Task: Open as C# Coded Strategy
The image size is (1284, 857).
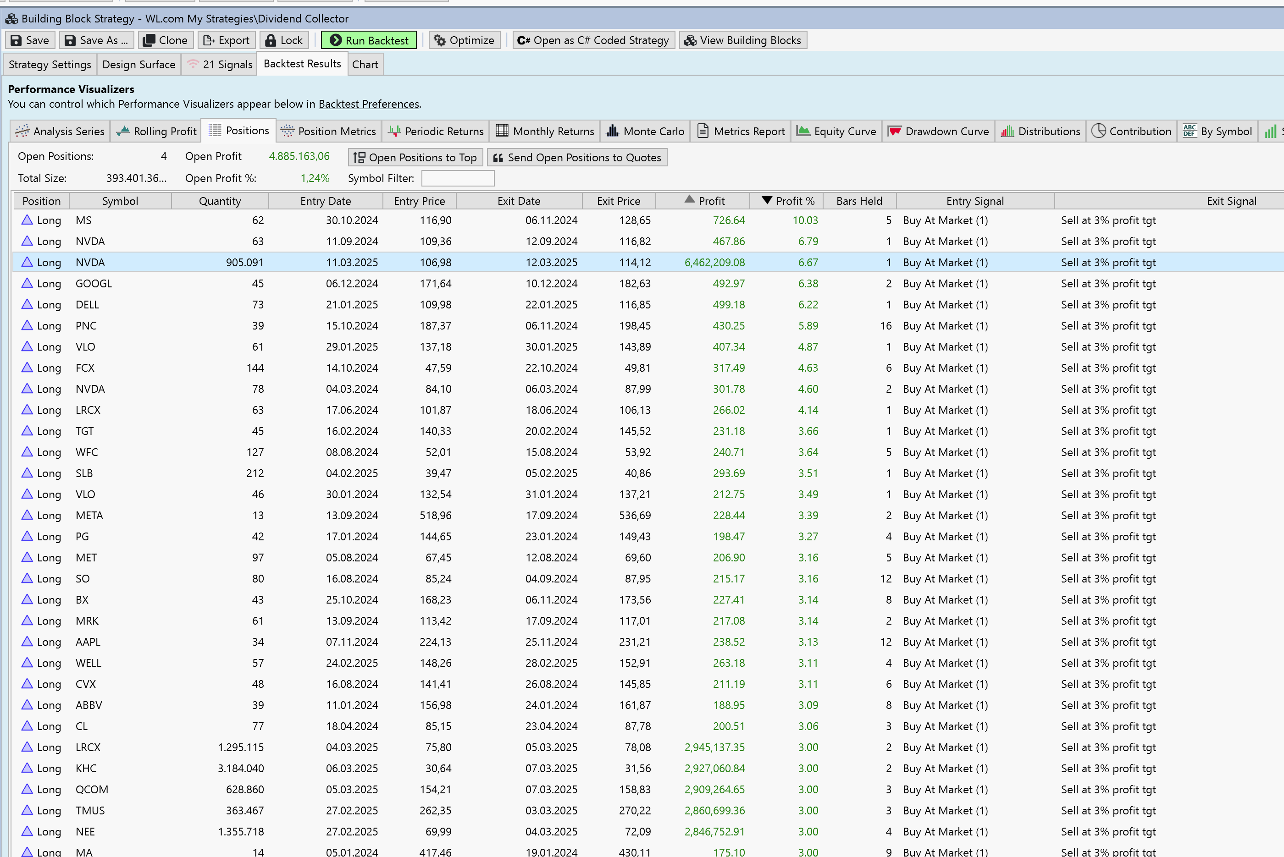Action: pyautogui.click(x=593, y=40)
